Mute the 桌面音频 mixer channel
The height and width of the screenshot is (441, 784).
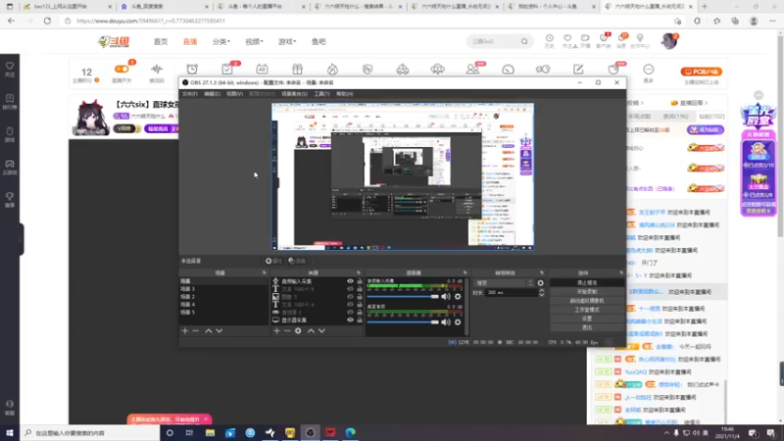click(x=446, y=322)
